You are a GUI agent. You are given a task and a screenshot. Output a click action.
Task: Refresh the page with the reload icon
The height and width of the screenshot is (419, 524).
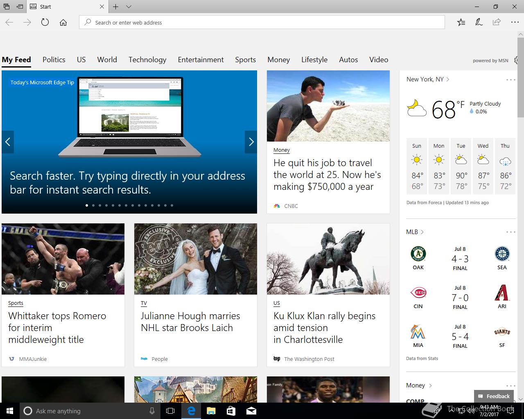click(45, 23)
